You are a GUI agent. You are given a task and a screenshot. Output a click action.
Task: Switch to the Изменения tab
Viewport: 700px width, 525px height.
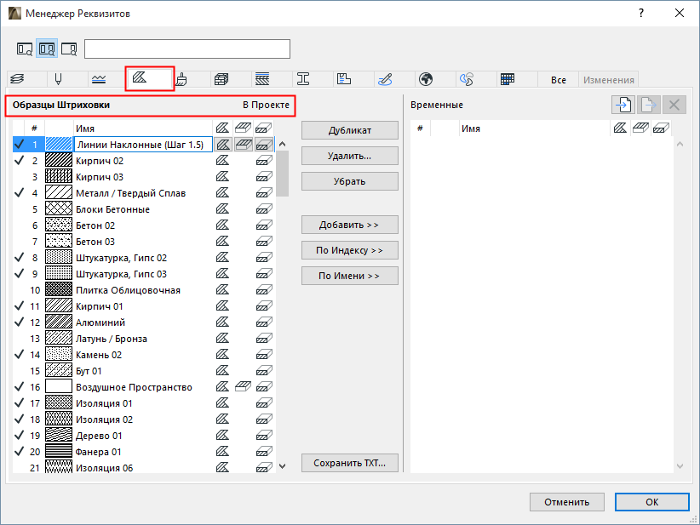609,80
